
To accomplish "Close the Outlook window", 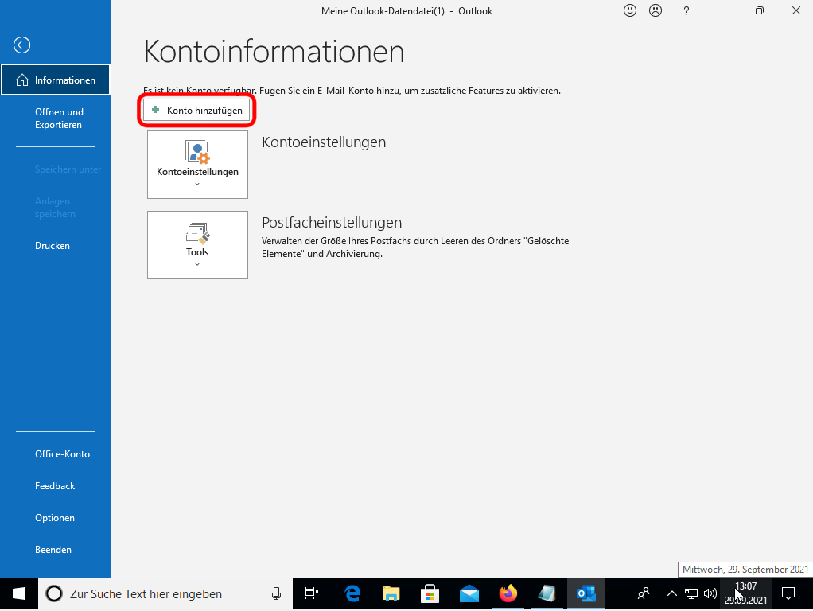I will [796, 10].
